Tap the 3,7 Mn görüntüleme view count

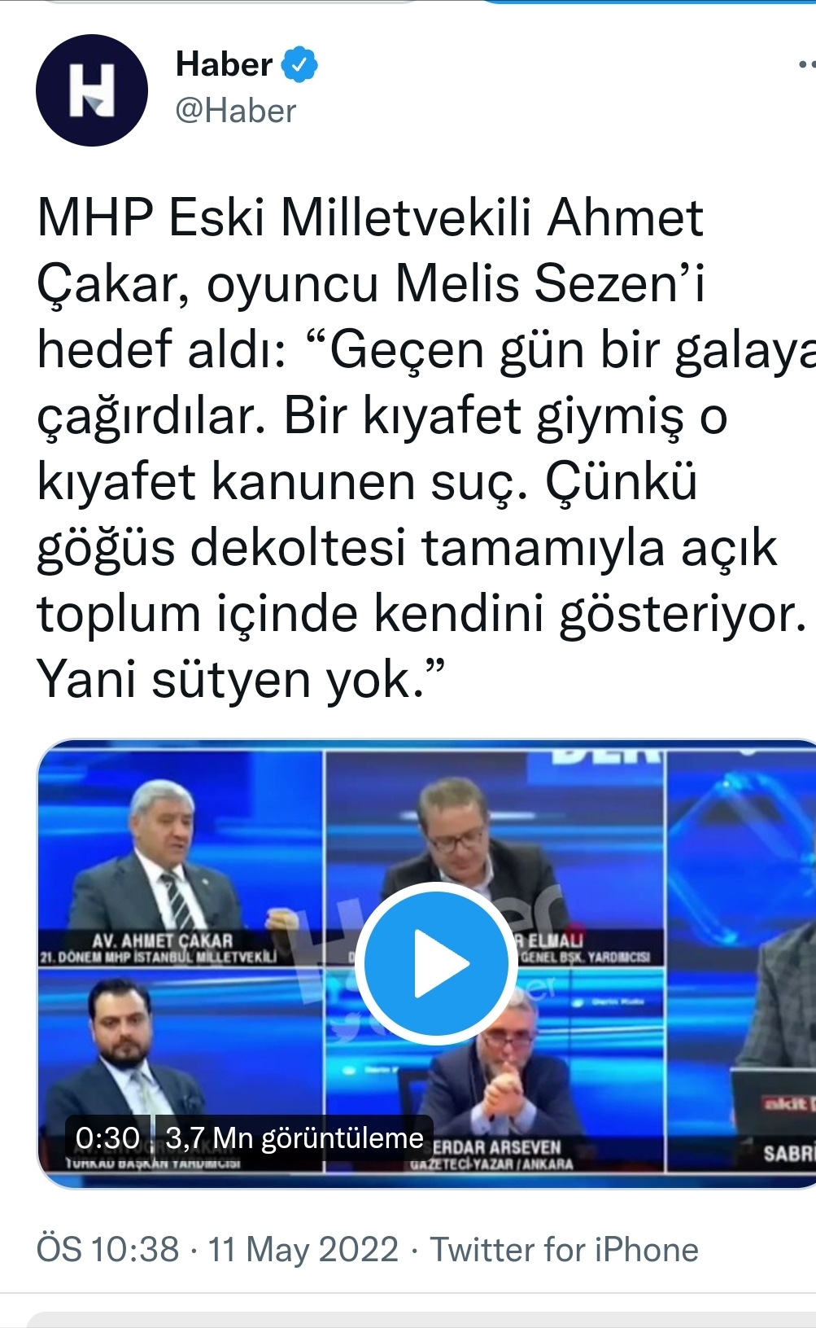pyautogui.click(x=295, y=1137)
